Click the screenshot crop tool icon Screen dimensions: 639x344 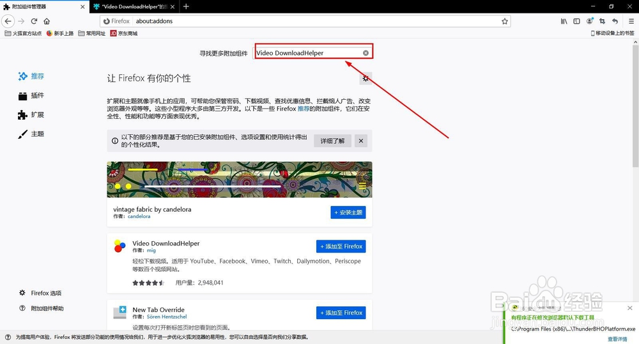(x=603, y=21)
